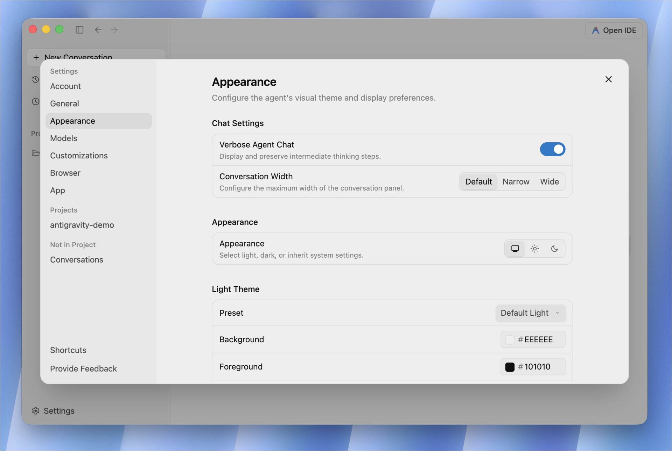Open Conversations under Not in Project
This screenshot has width=672, height=451.
click(98, 260)
